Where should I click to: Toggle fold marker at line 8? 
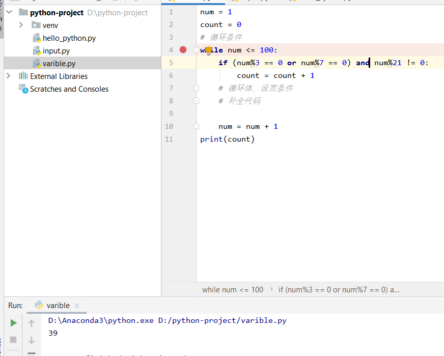196,100
